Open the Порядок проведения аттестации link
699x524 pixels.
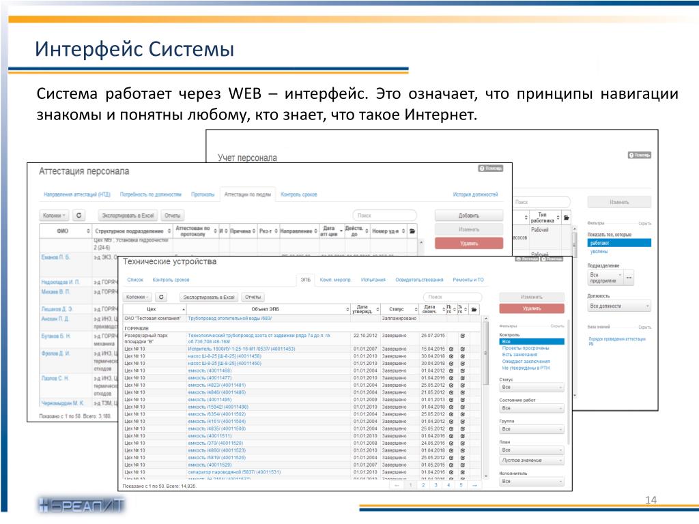(x=617, y=341)
